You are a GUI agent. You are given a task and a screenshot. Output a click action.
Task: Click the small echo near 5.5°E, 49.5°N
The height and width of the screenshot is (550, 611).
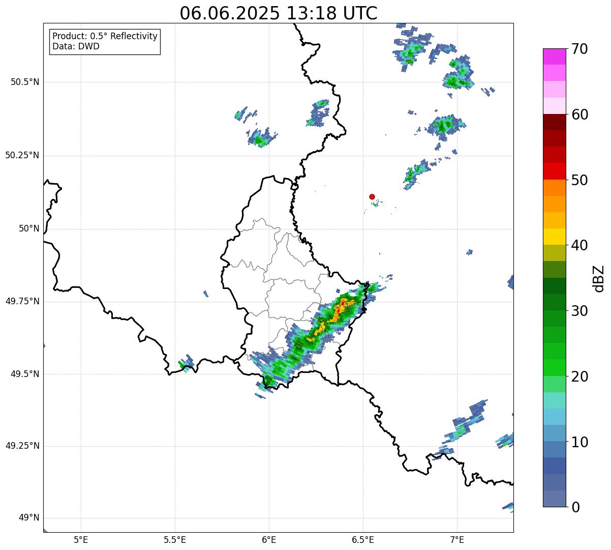point(186,363)
